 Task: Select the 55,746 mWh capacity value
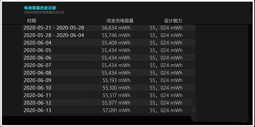coord(116,35)
